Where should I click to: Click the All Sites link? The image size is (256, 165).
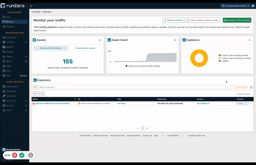click(x=122, y=103)
